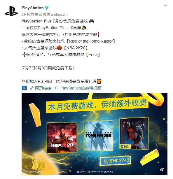Click the PlayStation logo avatar
The image size is (173, 179).
(11, 11)
